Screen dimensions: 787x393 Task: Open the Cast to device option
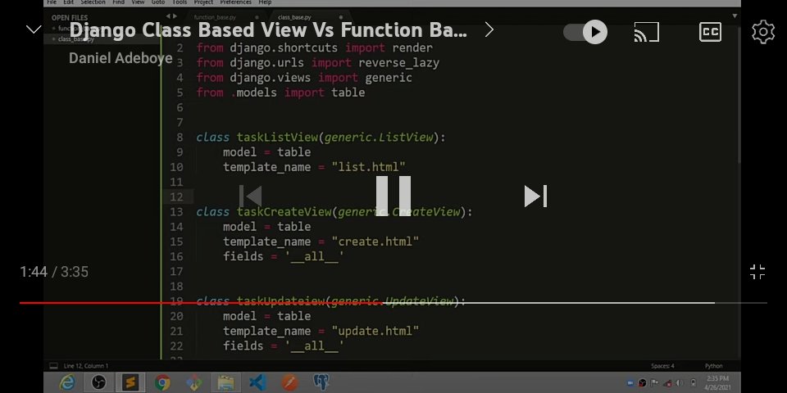[x=647, y=32]
